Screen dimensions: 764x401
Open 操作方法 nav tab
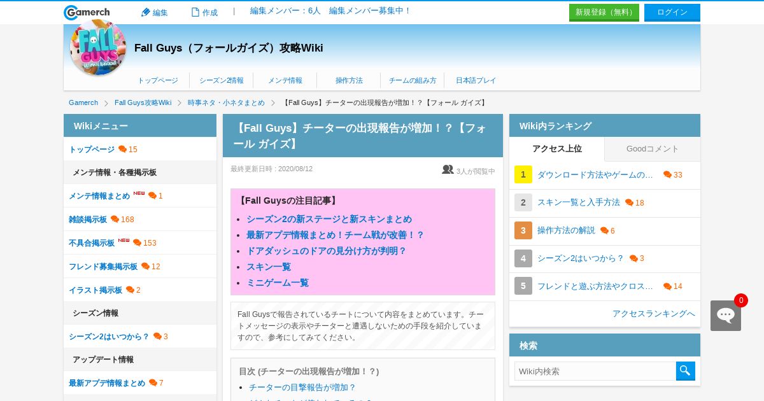click(x=349, y=81)
